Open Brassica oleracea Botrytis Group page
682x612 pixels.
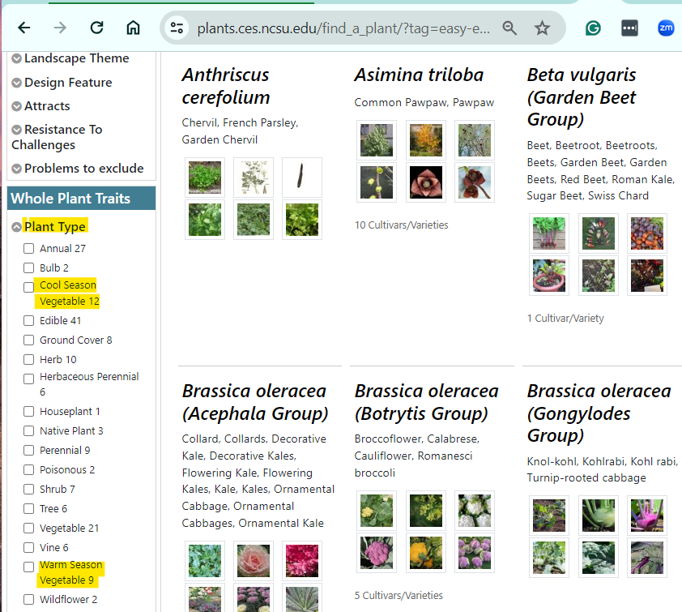pyautogui.click(x=426, y=402)
